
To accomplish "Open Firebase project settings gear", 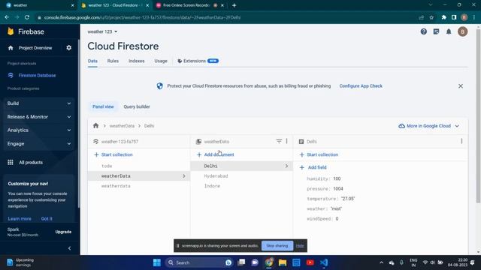I will pyautogui.click(x=68, y=48).
